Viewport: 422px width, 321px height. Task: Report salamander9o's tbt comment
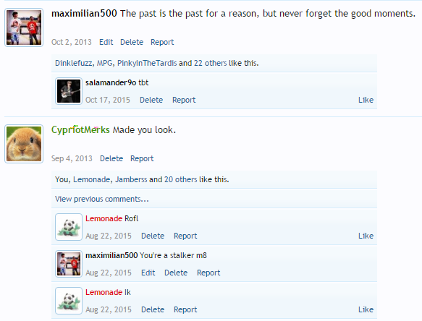coord(184,100)
